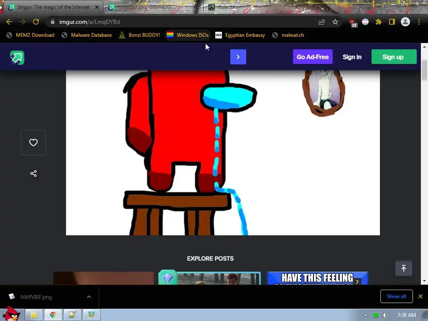Toggle the browser side panel icon
The image size is (428, 321).
392,22
